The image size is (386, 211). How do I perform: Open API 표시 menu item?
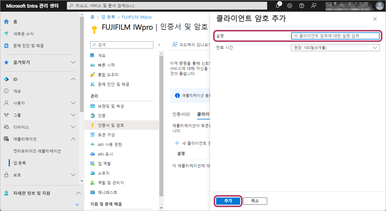105,154
